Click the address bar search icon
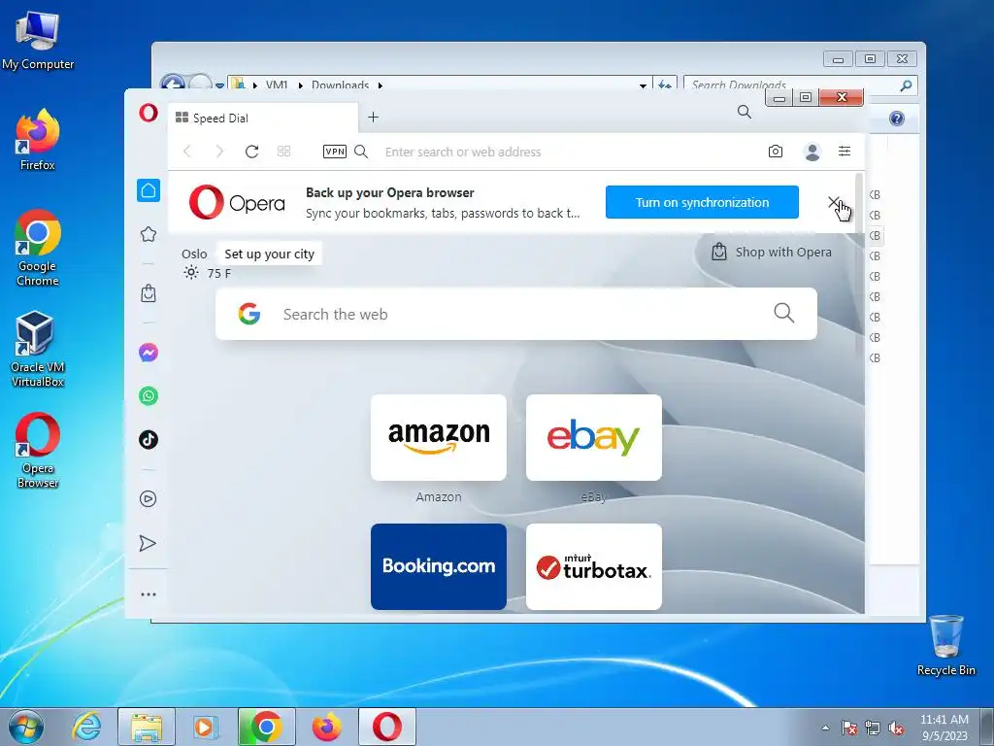The height and width of the screenshot is (746, 994). click(361, 151)
